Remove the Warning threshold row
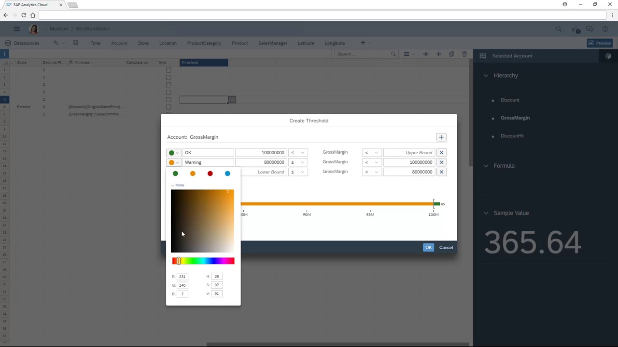Screen dimensions: 618x347 point(441,162)
